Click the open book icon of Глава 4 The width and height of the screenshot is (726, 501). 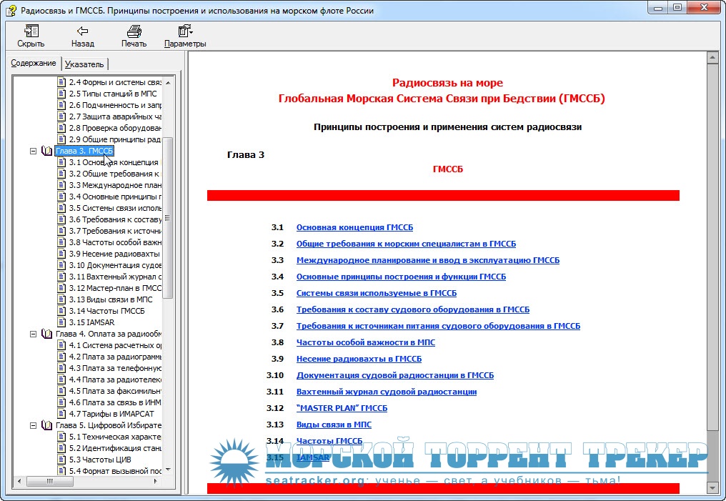click(46, 334)
